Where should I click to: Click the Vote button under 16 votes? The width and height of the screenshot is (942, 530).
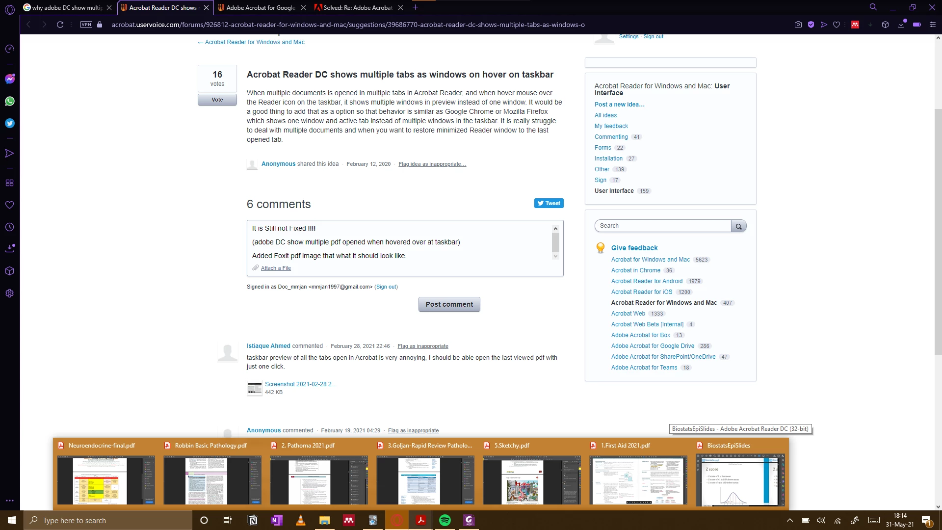[217, 100]
